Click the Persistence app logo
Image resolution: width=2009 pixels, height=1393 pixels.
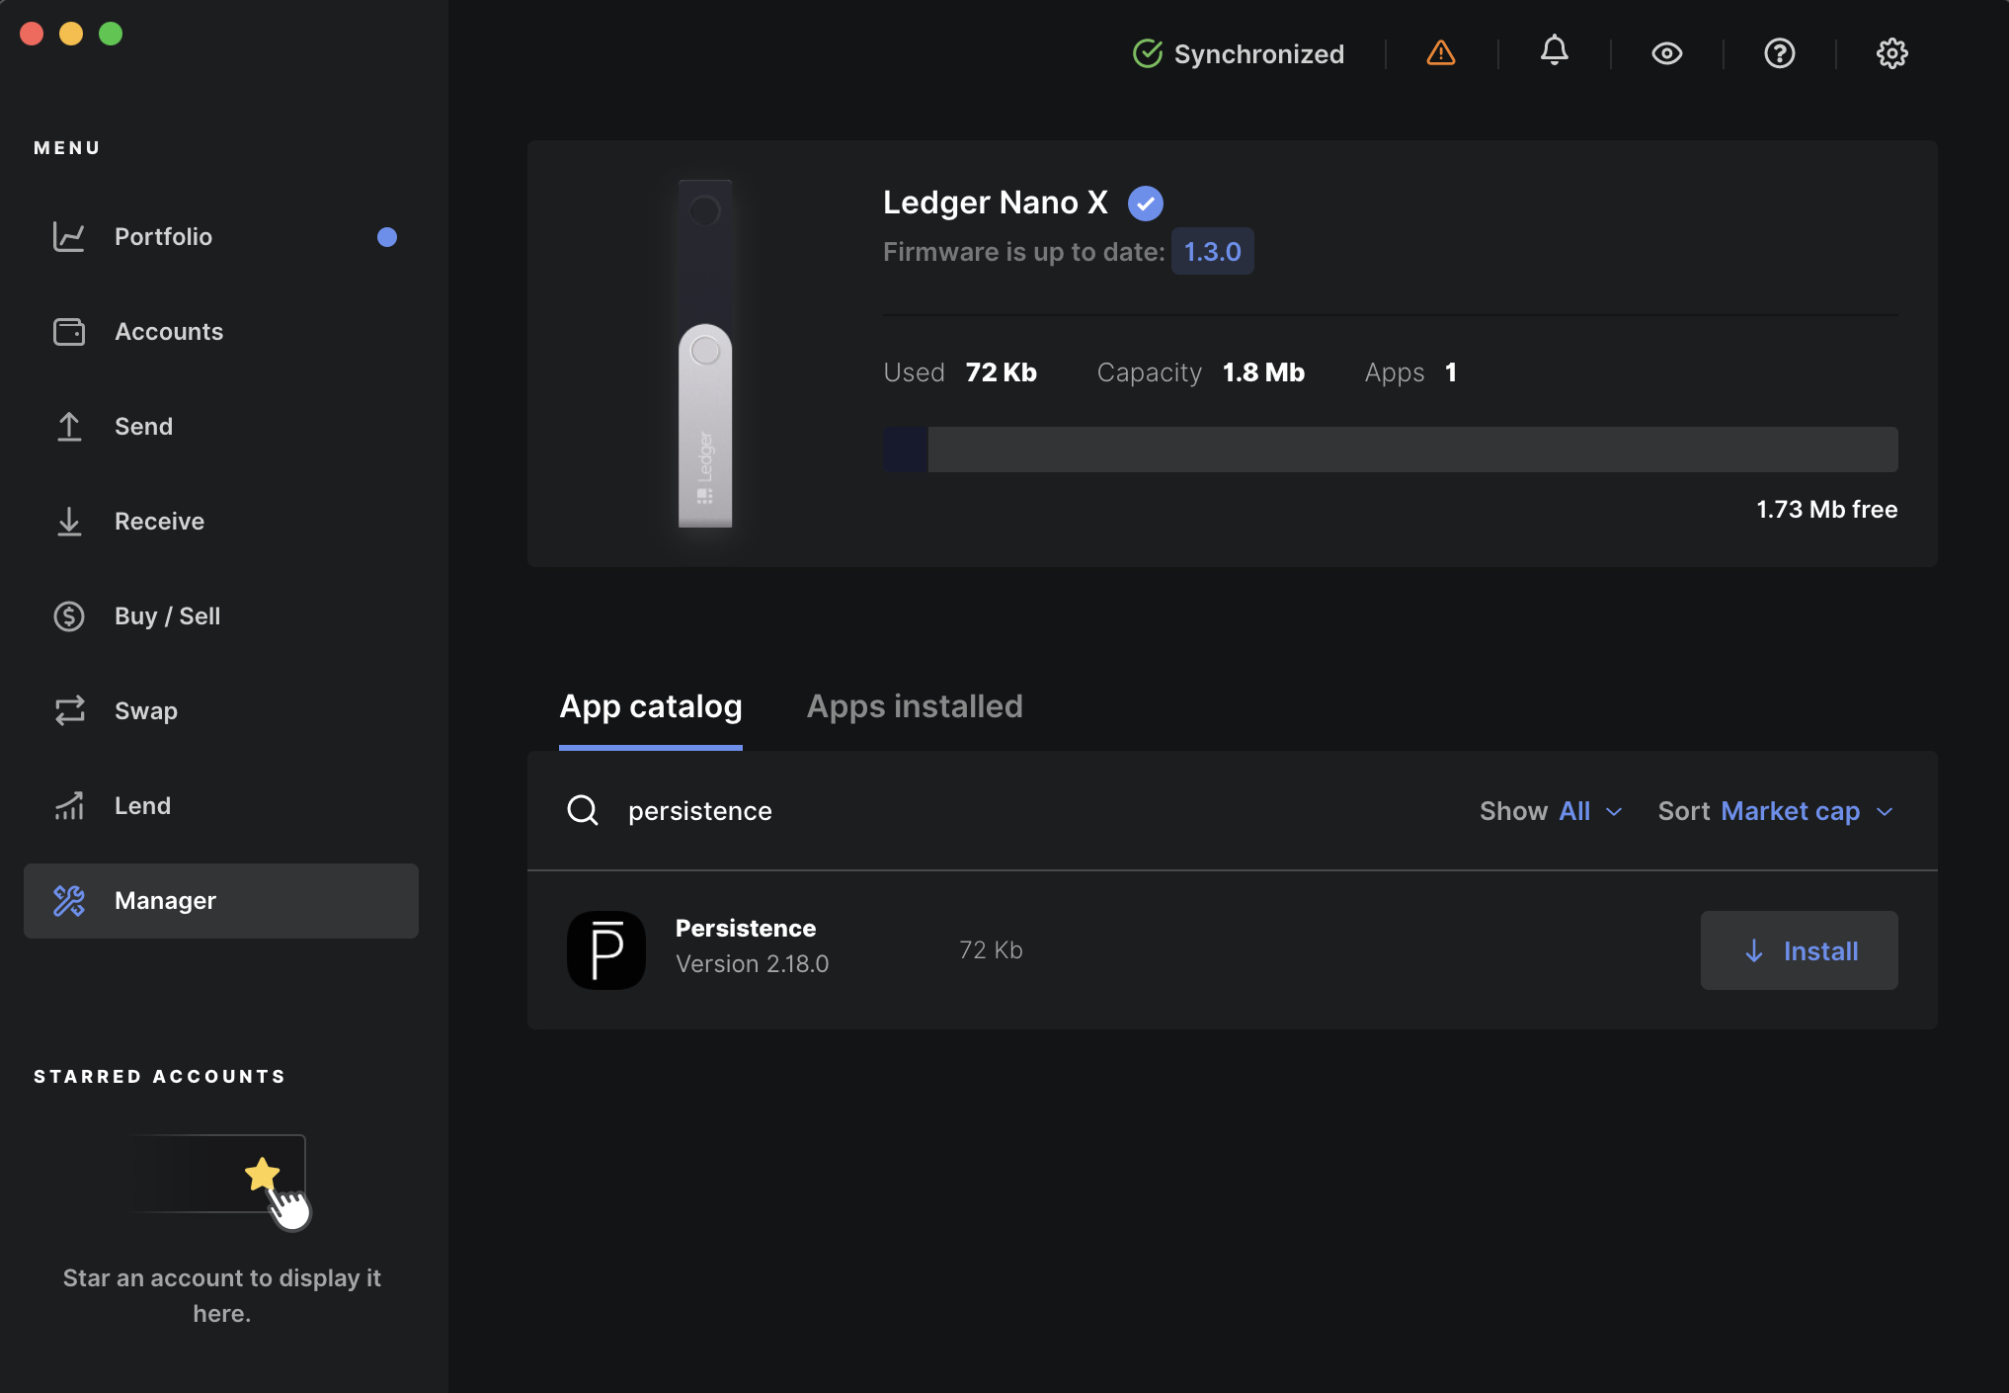[606, 950]
